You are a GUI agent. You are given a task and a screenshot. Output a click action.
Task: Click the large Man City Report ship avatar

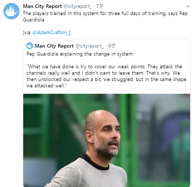(10, 11)
